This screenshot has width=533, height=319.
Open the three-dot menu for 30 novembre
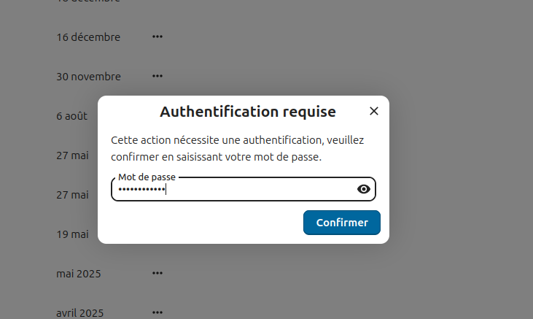157,76
